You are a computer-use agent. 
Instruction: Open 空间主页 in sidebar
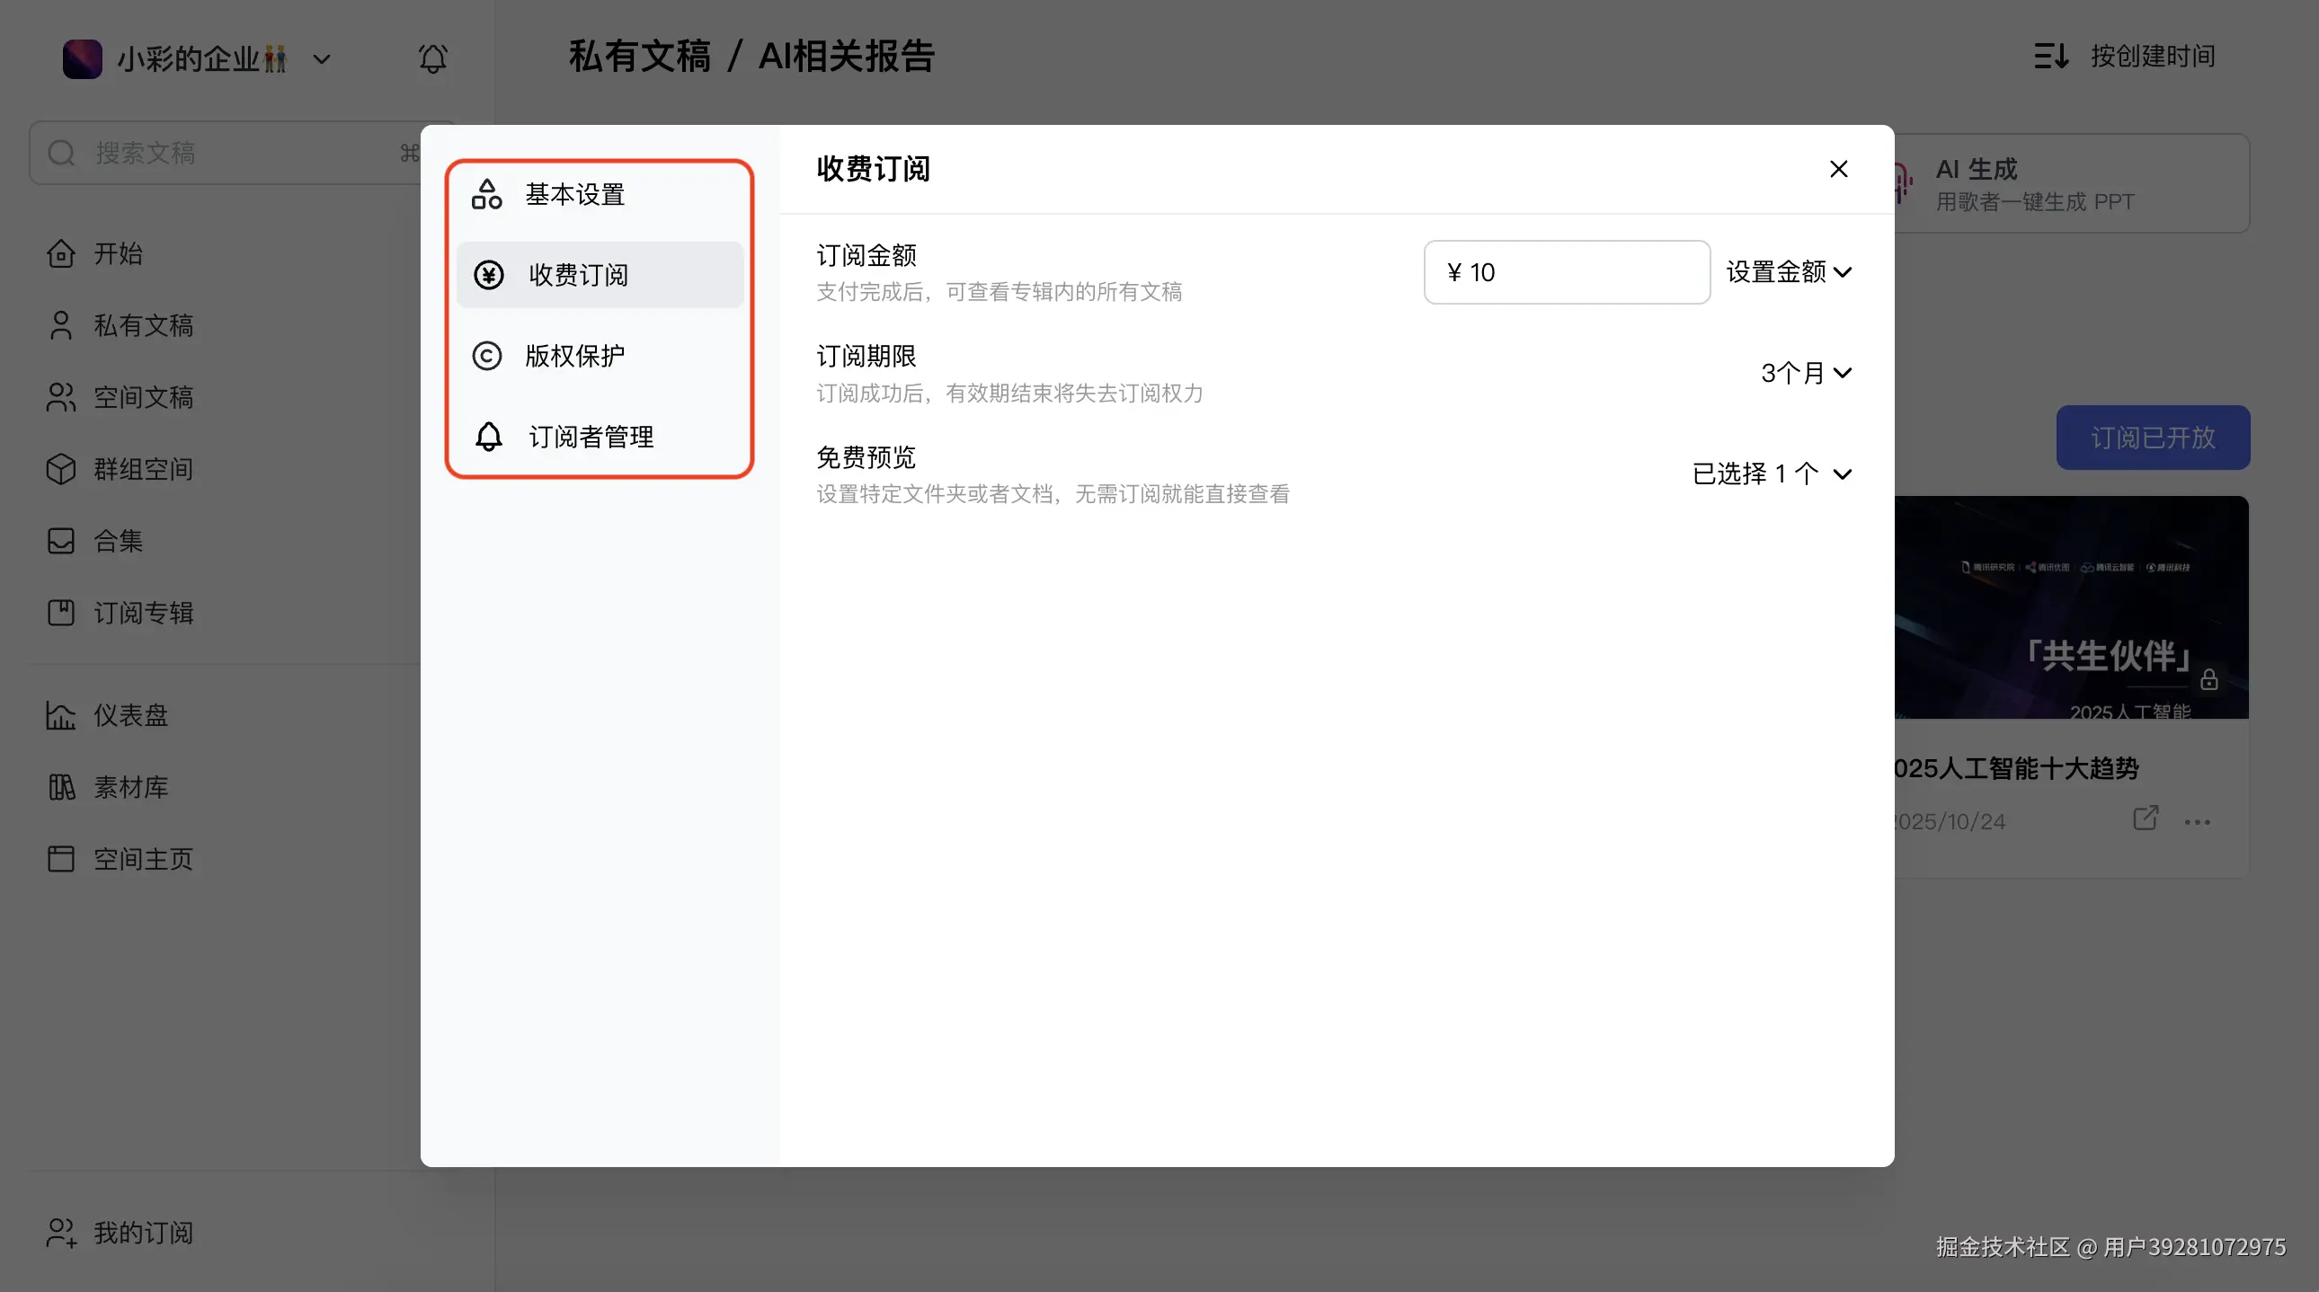pos(142,859)
